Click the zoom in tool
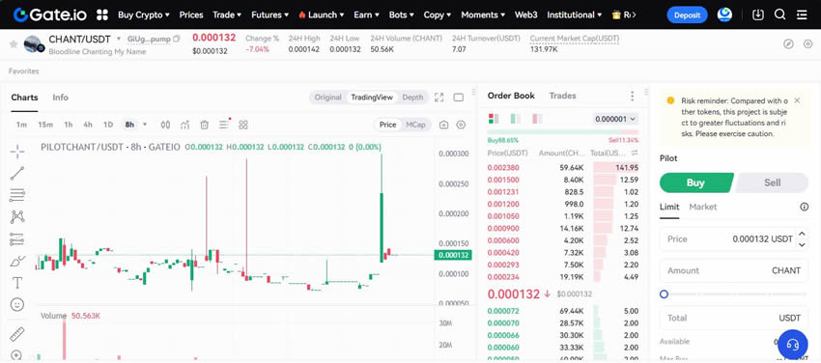Screen dimensions: 821x363 click(16, 354)
